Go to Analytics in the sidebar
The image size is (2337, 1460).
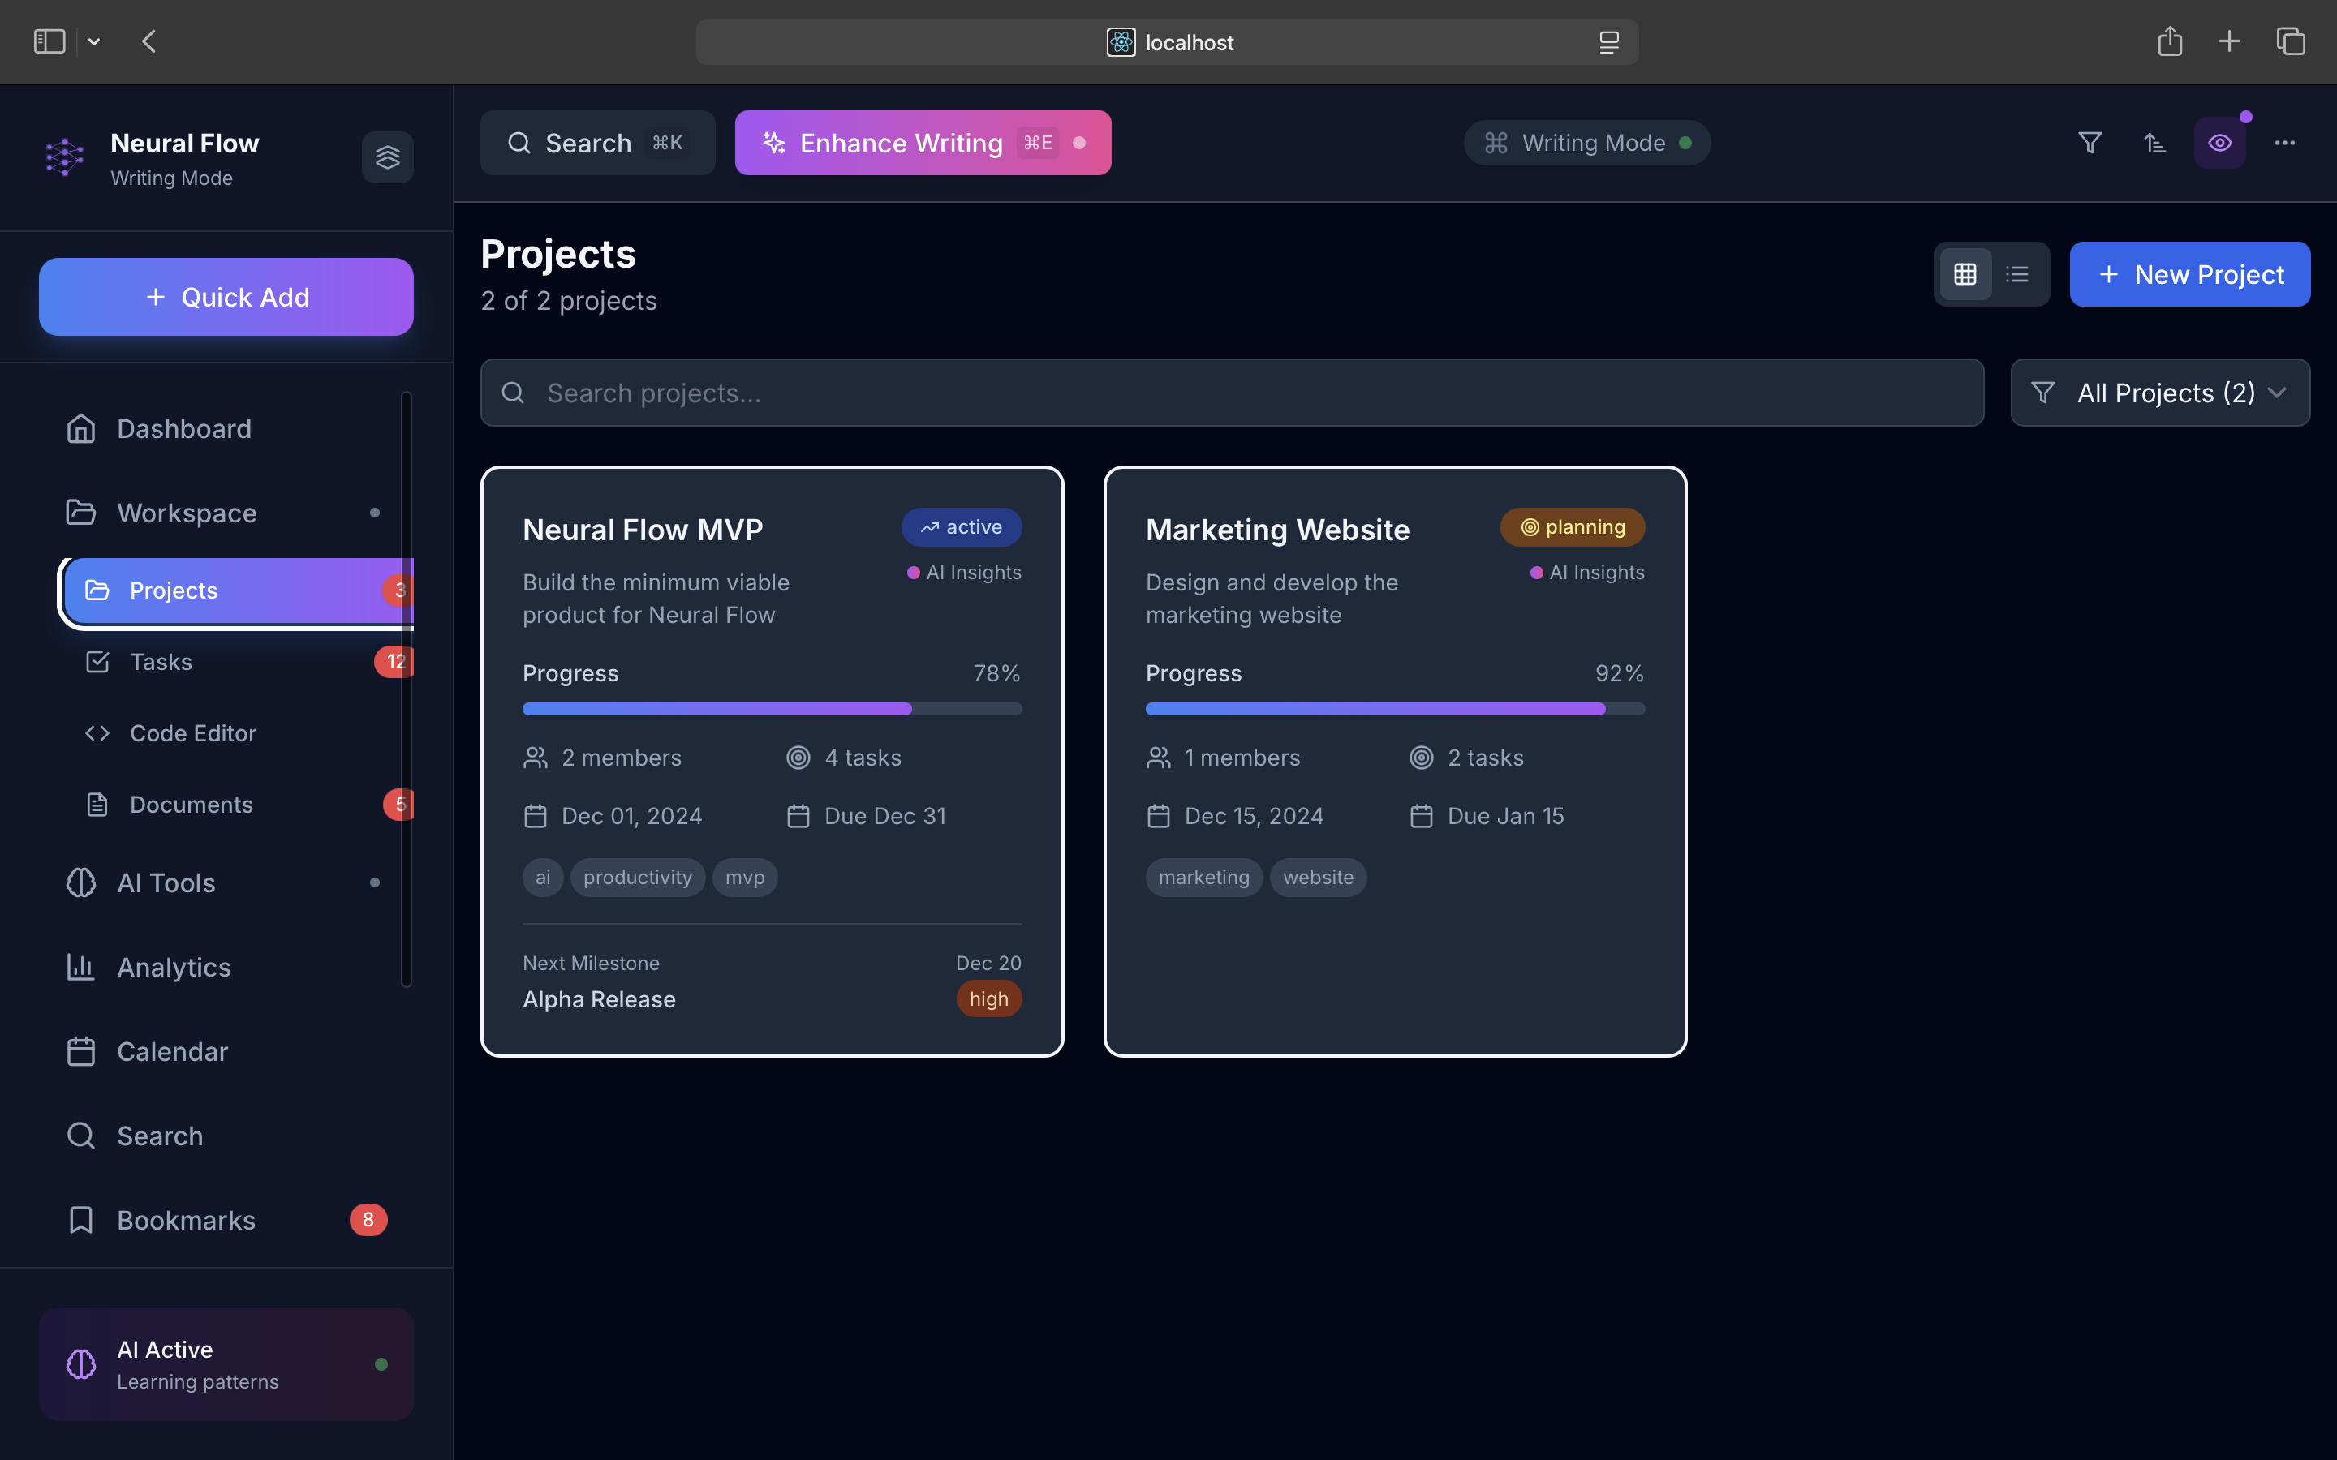coord(174,967)
